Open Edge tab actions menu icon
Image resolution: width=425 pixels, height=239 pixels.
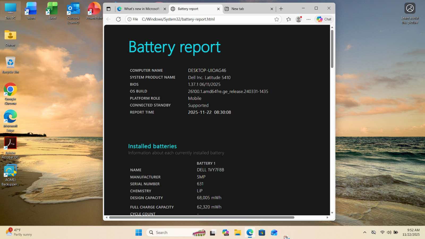(x=108, y=9)
